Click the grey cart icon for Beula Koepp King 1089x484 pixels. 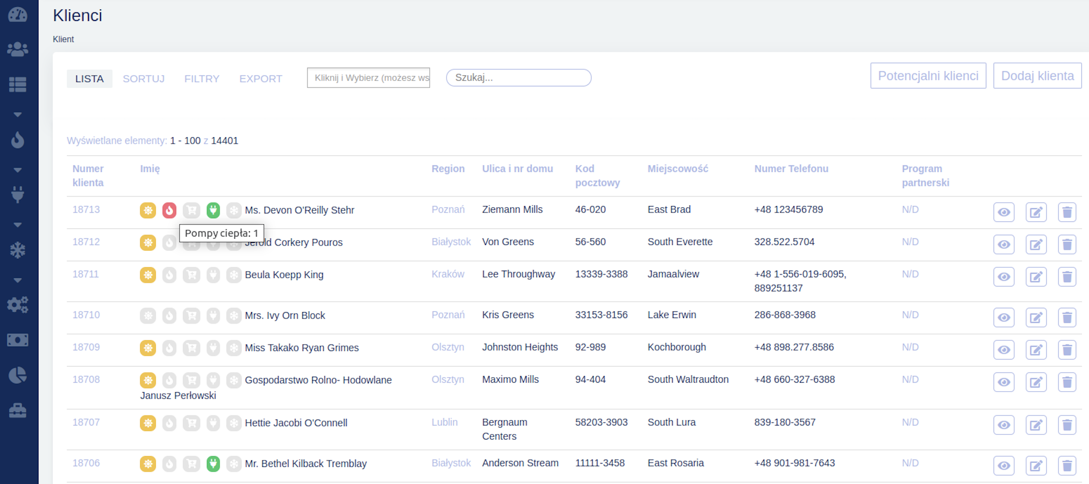coord(191,275)
